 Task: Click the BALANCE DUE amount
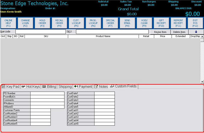pyautogui.click(x=193, y=14)
